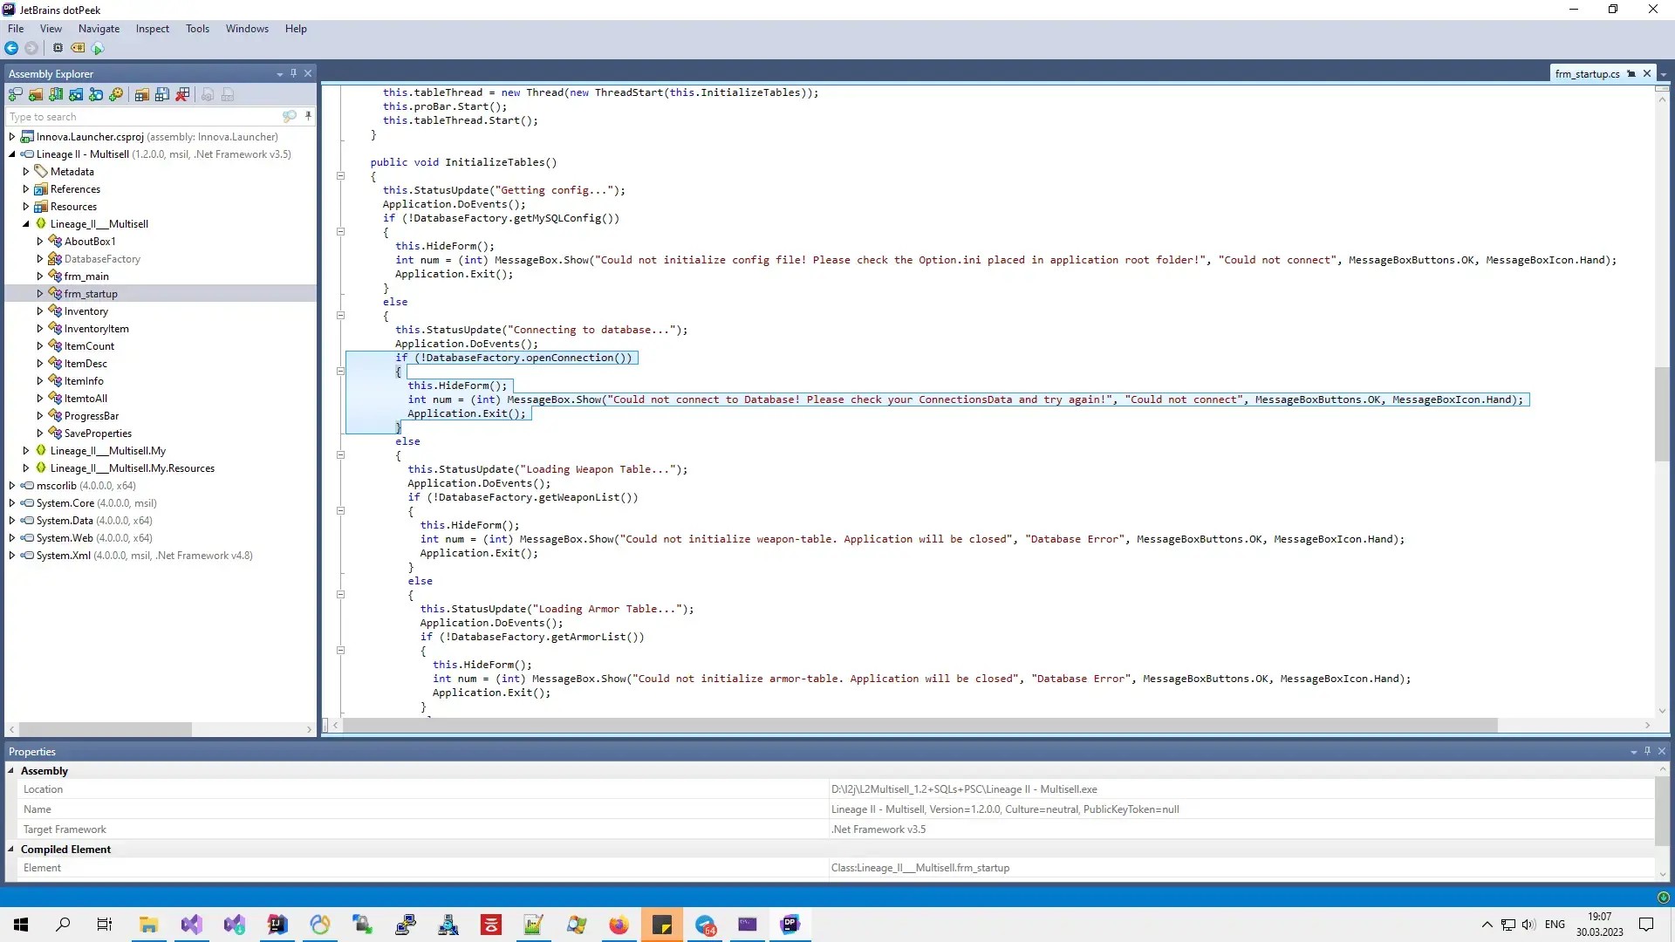Open Properties panel window options dropdown
Image resolution: width=1675 pixels, height=942 pixels.
click(1634, 752)
